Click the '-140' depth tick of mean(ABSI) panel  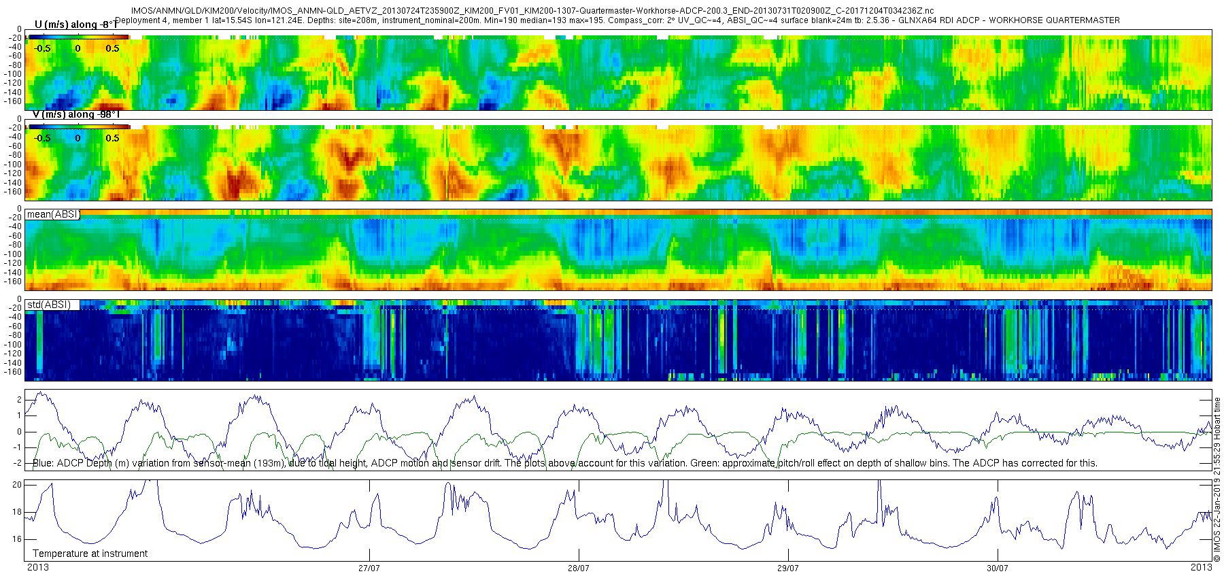tap(14, 272)
